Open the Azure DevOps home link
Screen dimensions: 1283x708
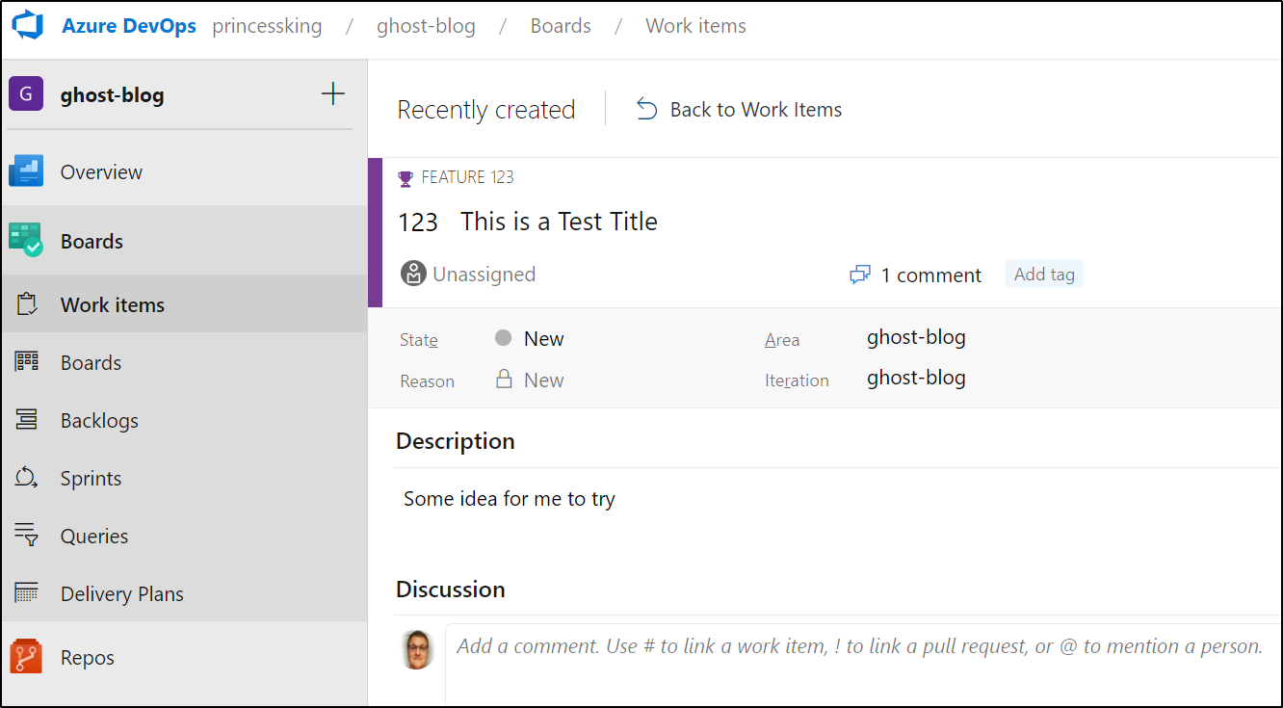(129, 26)
